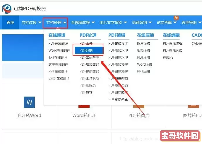Select PDF删除水印 option
The height and width of the screenshot is (144, 202).
[x=118, y=57]
